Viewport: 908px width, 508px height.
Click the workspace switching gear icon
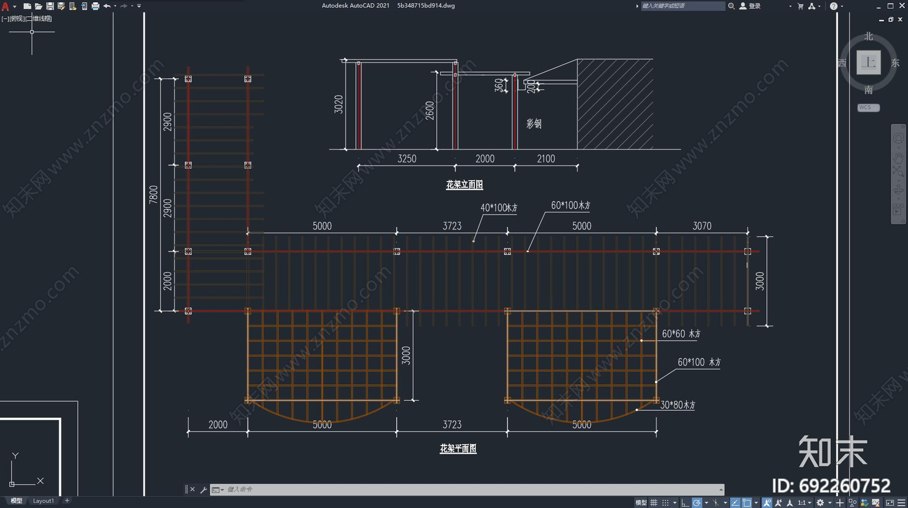tap(820, 503)
